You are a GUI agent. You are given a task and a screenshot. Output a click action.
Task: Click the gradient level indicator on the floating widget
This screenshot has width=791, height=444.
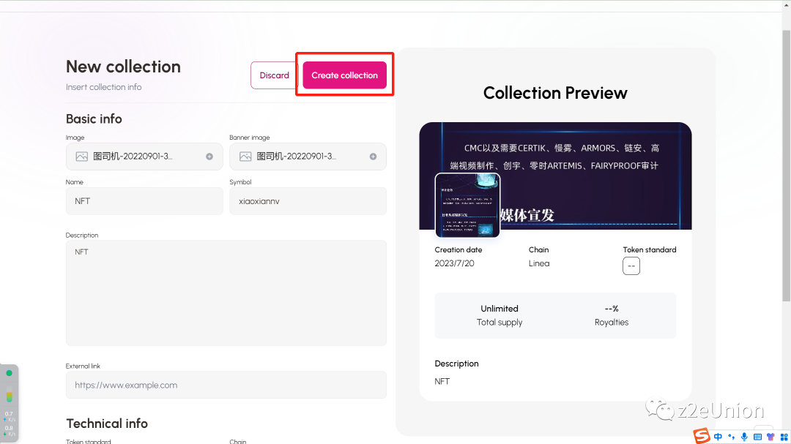9,394
